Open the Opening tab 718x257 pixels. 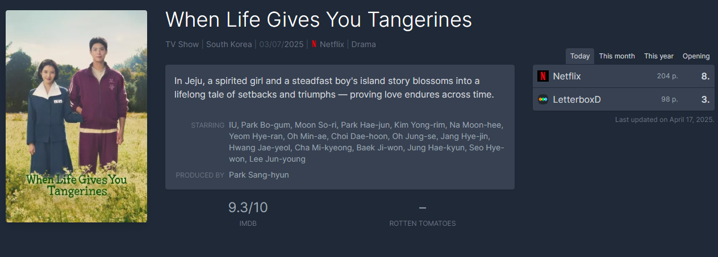click(696, 56)
